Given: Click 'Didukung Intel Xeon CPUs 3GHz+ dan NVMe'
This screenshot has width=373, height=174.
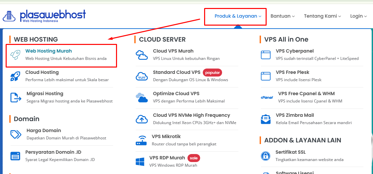Looking at the screenshot, I should [x=194, y=123].
